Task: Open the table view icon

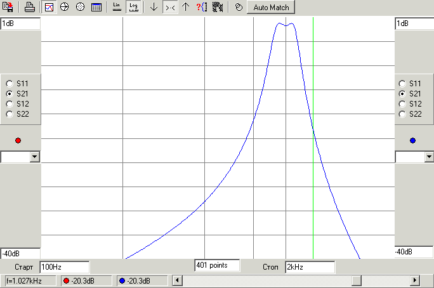Action: 96,7
